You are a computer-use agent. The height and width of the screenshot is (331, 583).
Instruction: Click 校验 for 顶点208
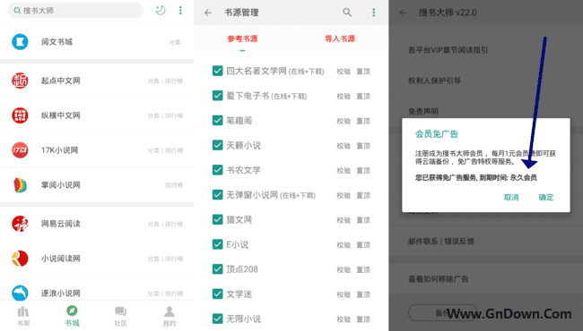pyautogui.click(x=344, y=270)
